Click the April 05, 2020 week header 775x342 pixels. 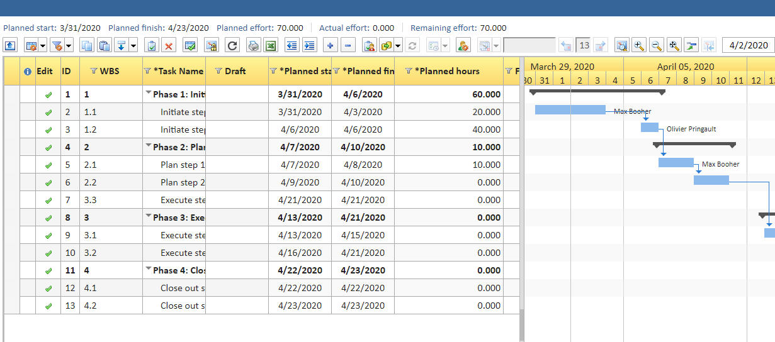coord(686,66)
